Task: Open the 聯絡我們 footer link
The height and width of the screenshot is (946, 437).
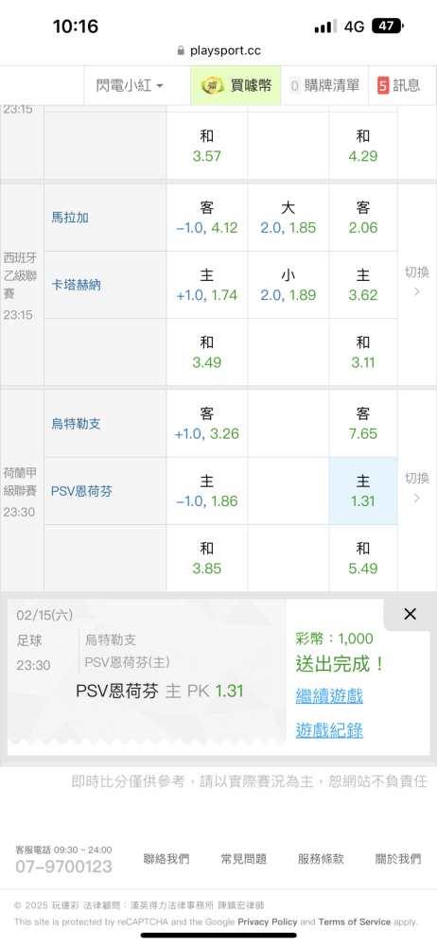Action: [x=166, y=859]
